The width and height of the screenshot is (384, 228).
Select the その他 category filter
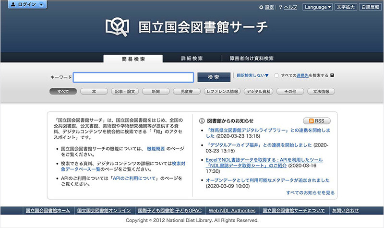(x=290, y=92)
